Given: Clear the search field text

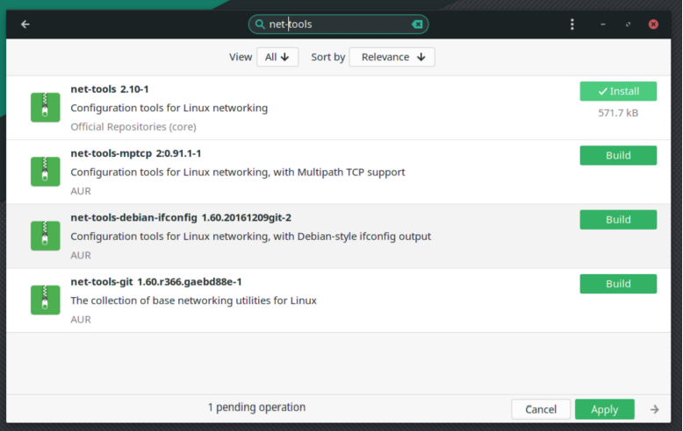Looking at the screenshot, I should [x=417, y=25].
